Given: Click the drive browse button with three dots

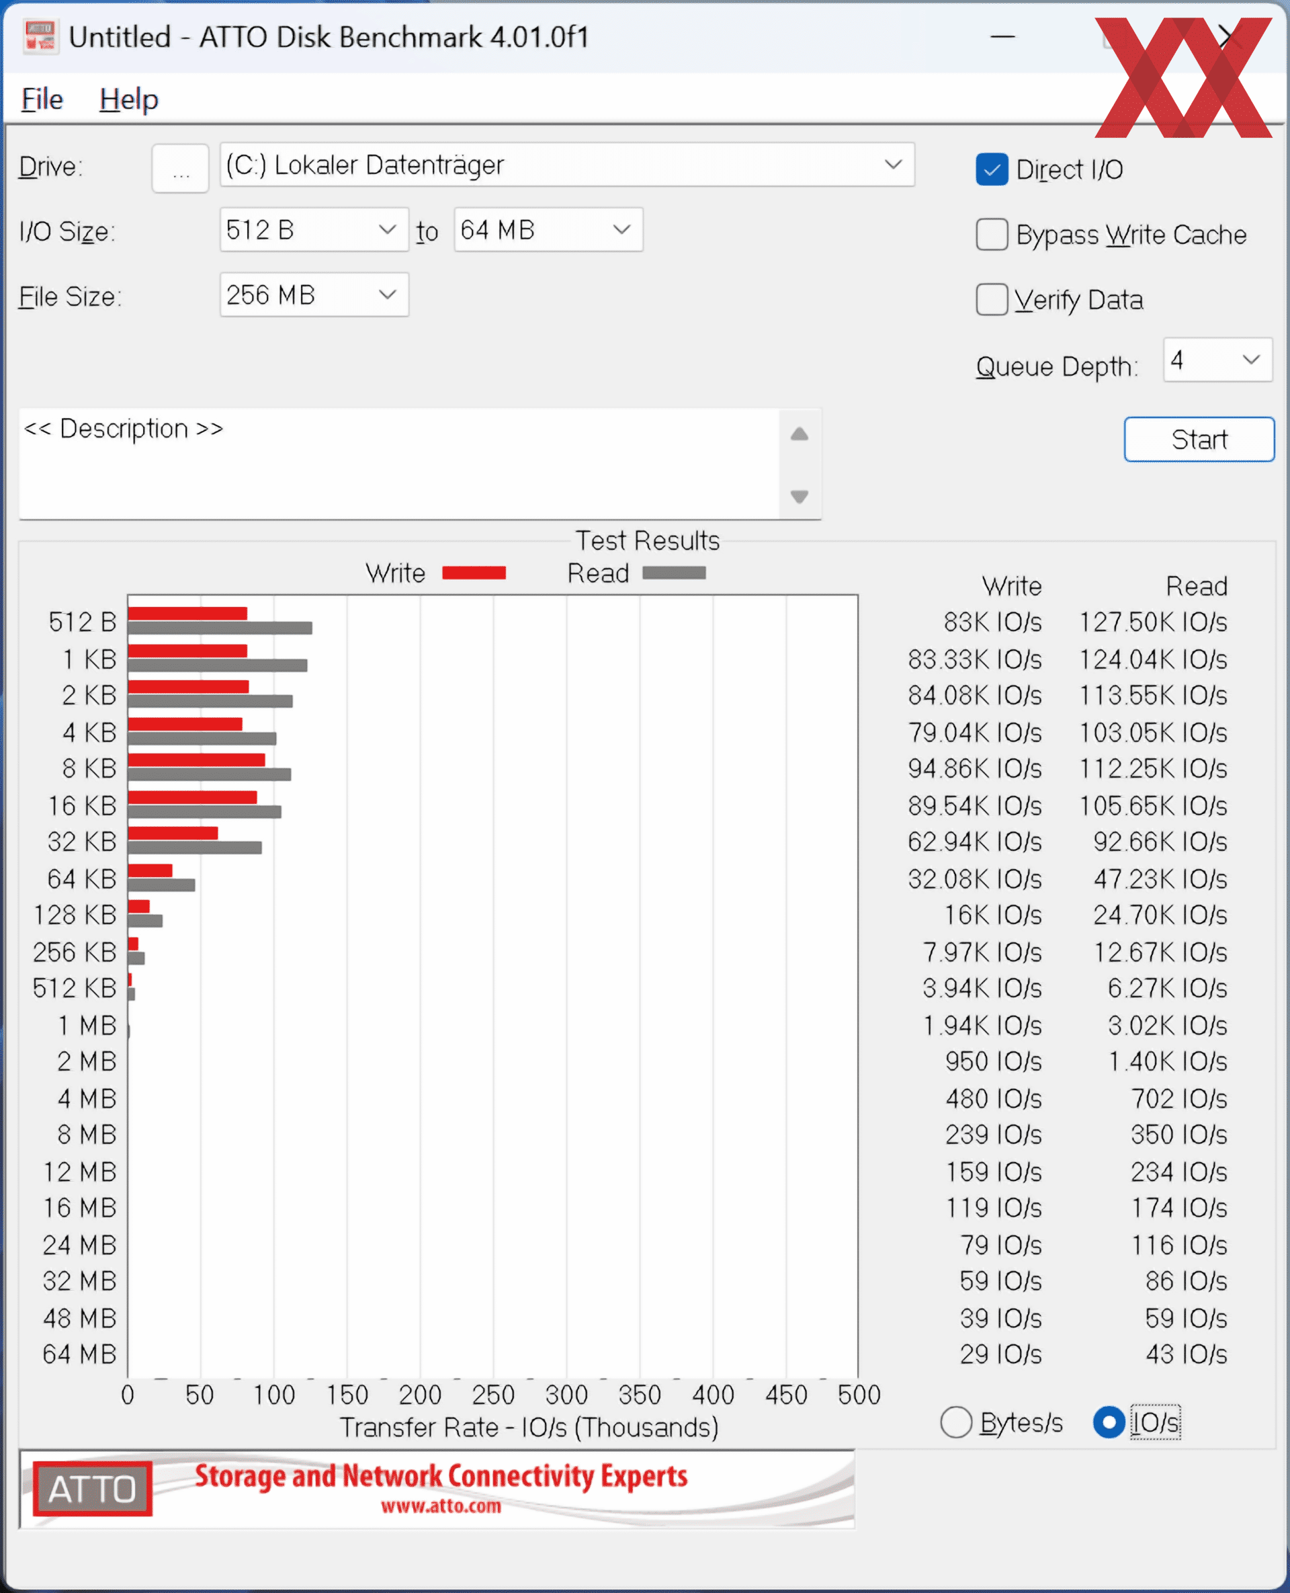Looking at the screenshot, I should (x=180, y=168).
